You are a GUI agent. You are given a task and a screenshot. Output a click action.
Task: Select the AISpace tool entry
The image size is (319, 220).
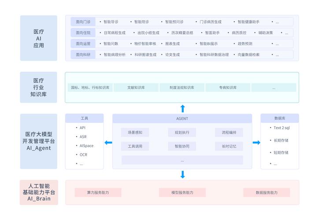click(86, 146)
